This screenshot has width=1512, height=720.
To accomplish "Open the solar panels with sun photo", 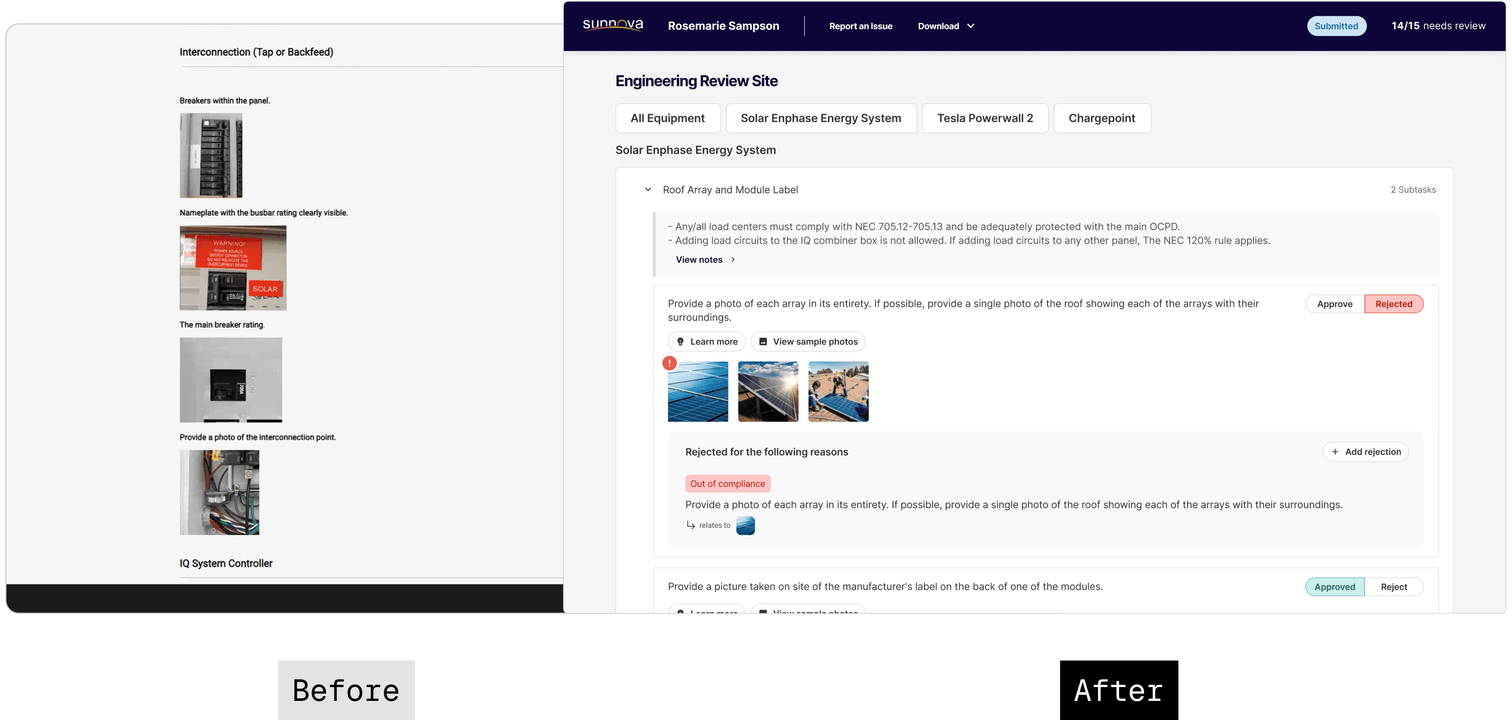I will (x=768, y=392).
